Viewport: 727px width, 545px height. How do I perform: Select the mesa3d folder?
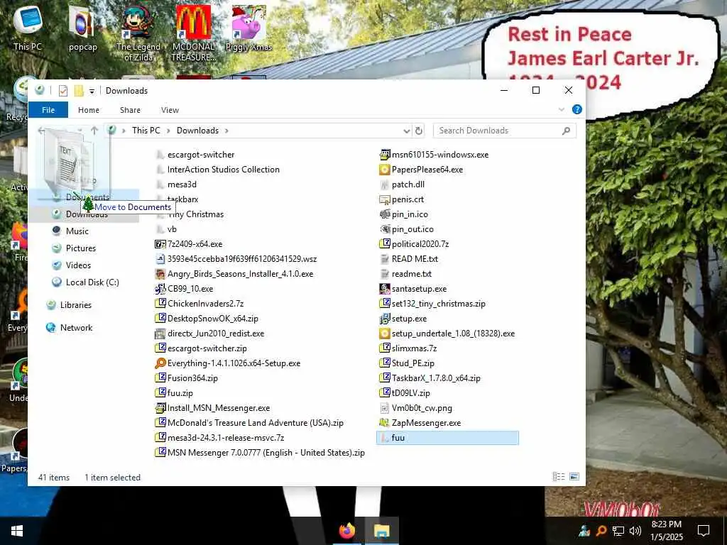(x=176, y=185)
